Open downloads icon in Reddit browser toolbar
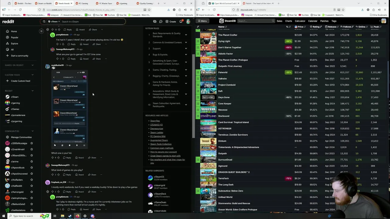 [168, 10]
